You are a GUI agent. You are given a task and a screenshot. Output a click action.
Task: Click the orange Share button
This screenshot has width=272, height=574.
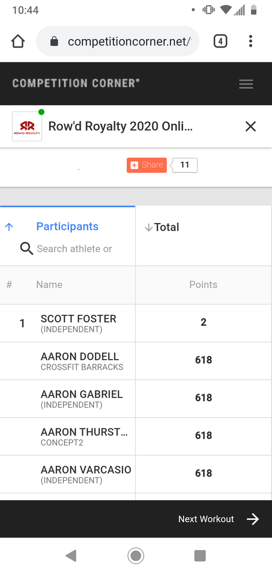147,165
